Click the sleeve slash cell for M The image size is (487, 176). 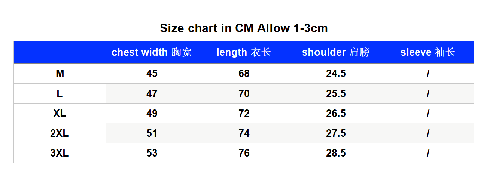pyautogui.click(x=428, y=74)
